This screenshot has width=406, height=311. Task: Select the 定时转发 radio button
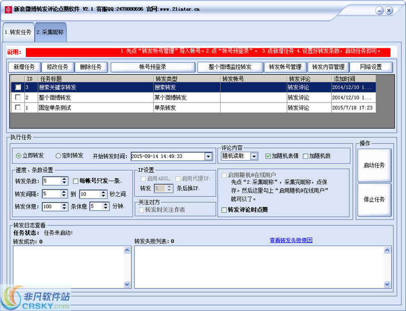58,156
